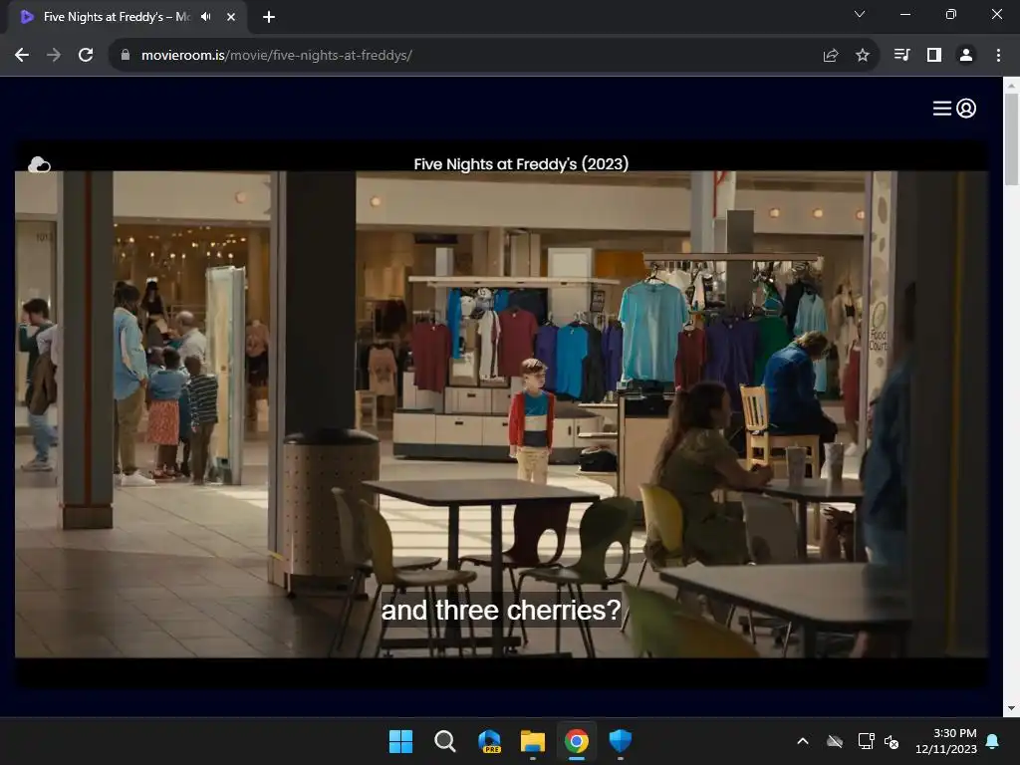Viewport: 1020px width, 765px height.
Task: Open File Explorer from the taskbar
Action: (533, 741)
